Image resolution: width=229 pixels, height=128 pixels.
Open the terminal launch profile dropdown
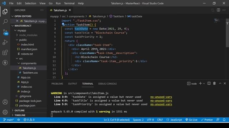point(204,84)
